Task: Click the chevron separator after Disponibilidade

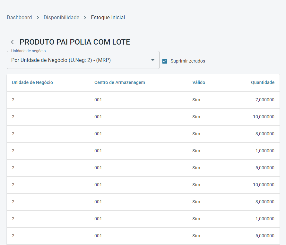Action: (85, 18)
